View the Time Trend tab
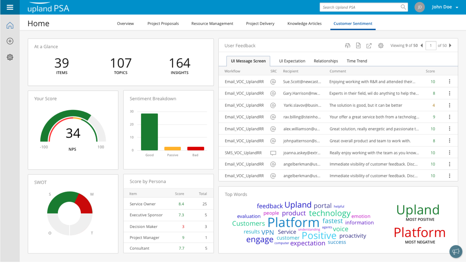466x263 pixels. (357, 61)
